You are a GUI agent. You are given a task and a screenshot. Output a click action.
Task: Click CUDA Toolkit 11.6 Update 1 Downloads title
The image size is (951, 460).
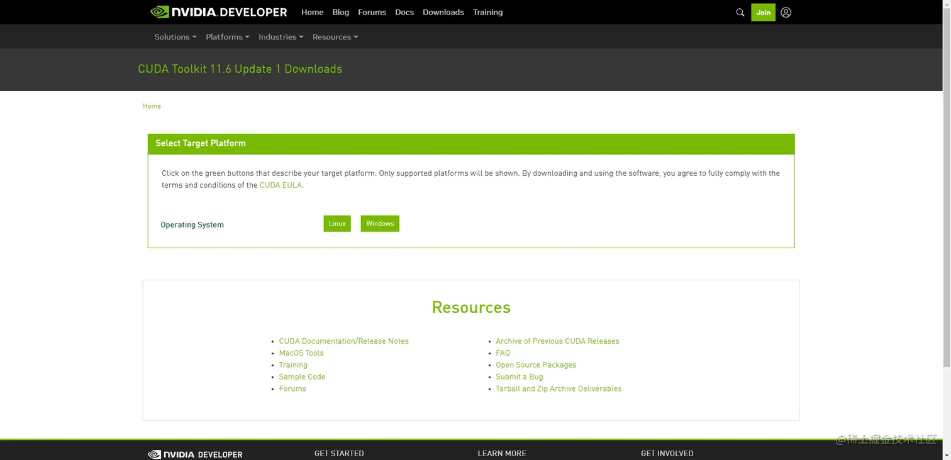[240, 69]
